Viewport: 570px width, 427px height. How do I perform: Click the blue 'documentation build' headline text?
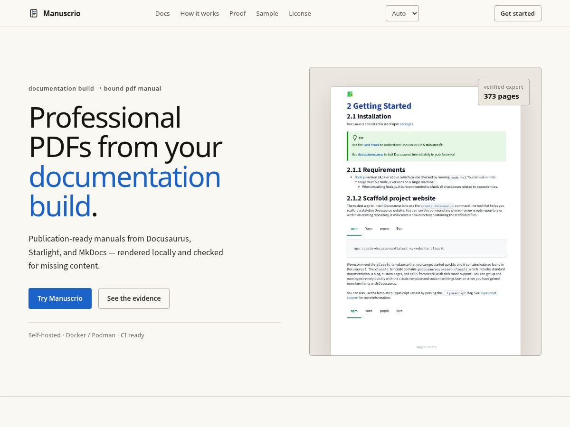pos(124,191)
